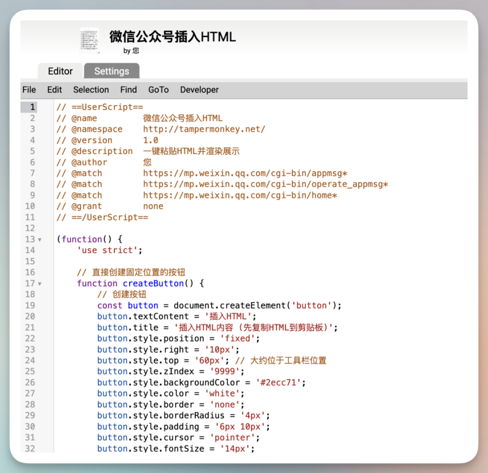Click the namespace URL http://tampermonkey.net/
Screen dimensions: 488x473
(204, 129)
